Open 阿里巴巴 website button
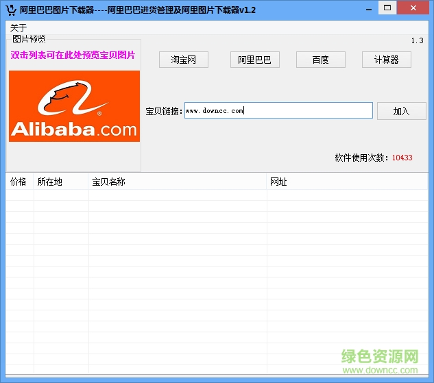434x383 pixels. coord(254,60)
